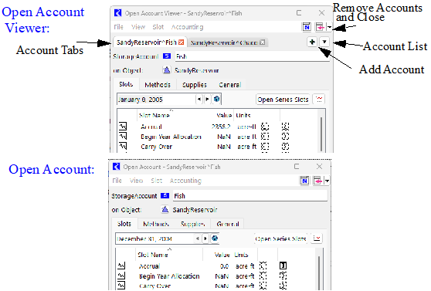431x291 pixels.
Task: Click the Add Account plus button
Action: click(x=312, y=42)
